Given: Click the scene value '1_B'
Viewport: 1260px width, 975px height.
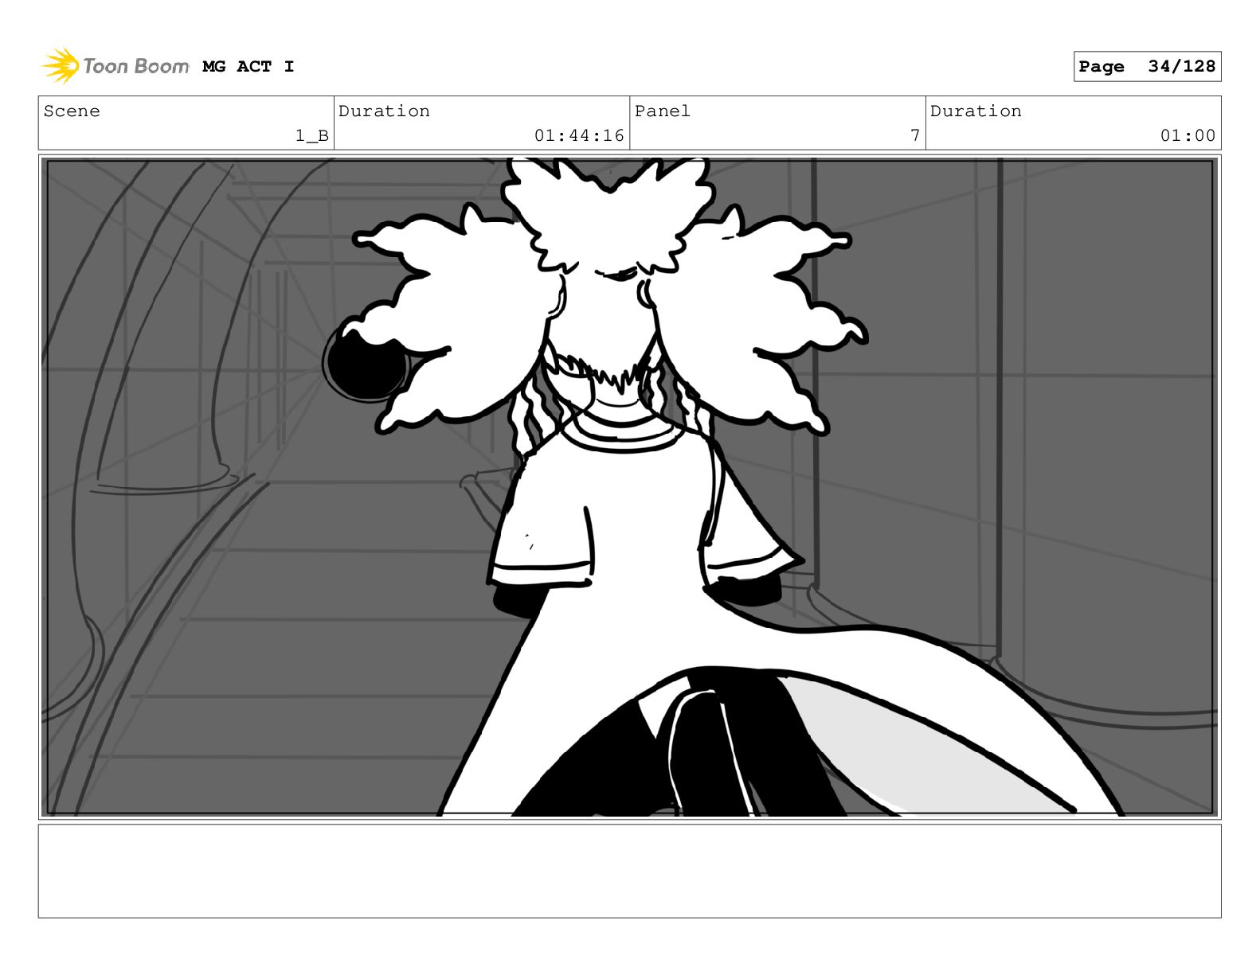Looking at the screenshot, I should coord(312,136).
